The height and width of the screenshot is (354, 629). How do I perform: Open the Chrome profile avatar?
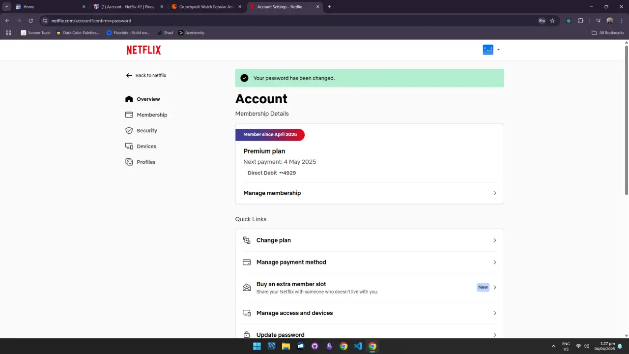pos(610,21)
